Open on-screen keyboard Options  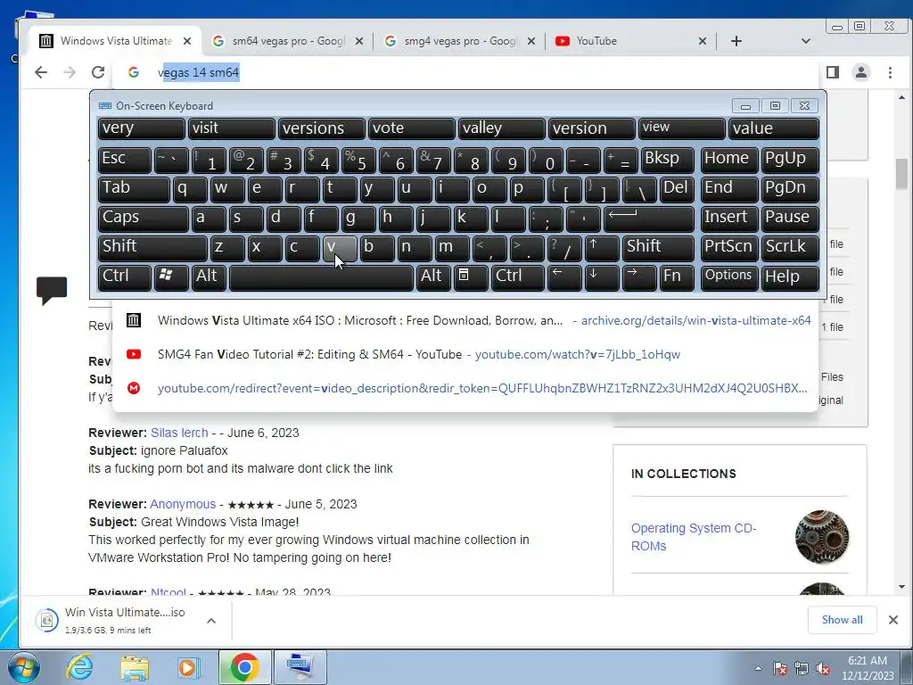(x=729, y=277)
